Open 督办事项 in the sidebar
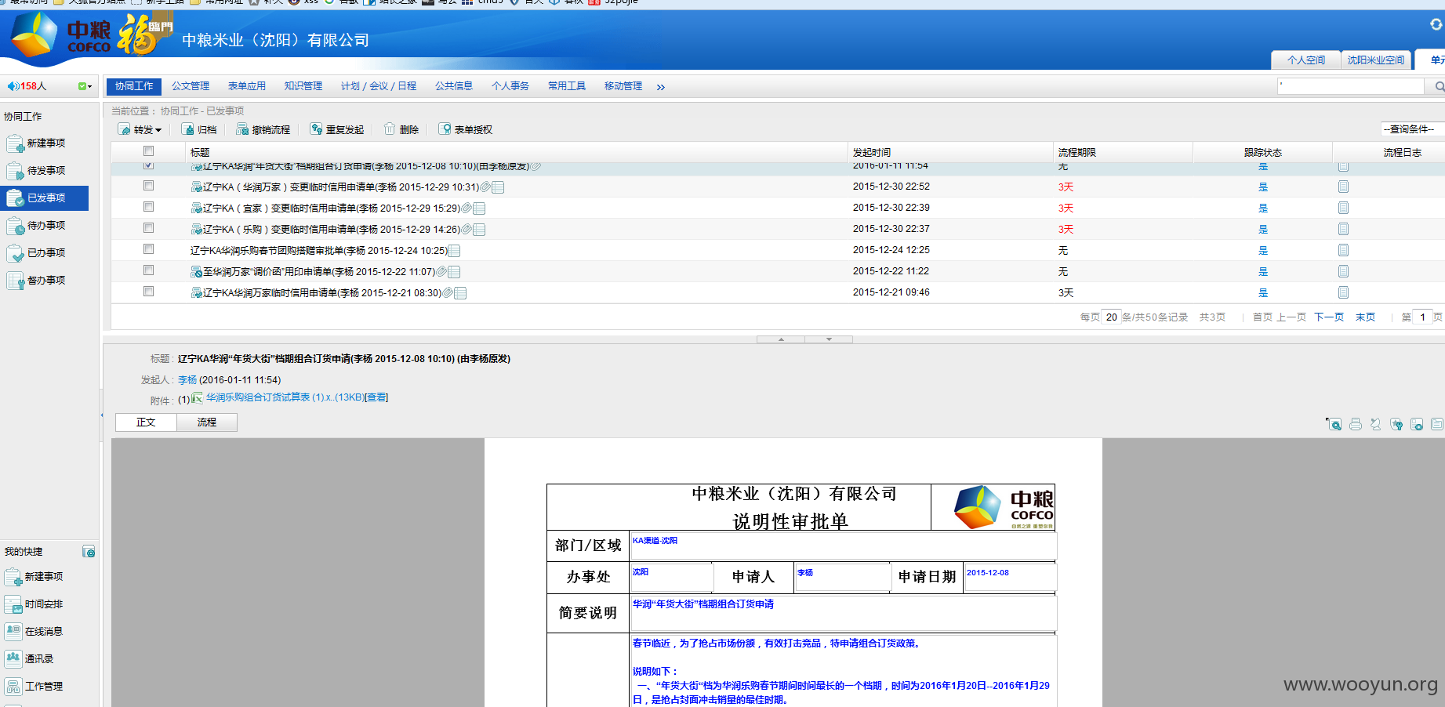Screen dimensions: 1445x707 click(x=36, y=281)
